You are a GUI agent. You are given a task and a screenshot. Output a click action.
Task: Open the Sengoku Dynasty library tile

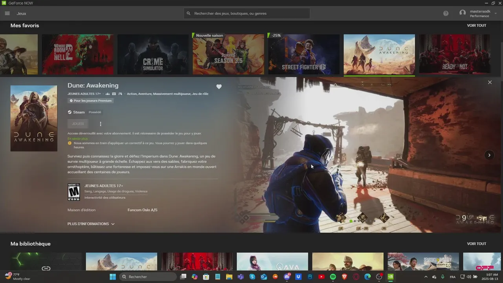click(x=423, y=261)
